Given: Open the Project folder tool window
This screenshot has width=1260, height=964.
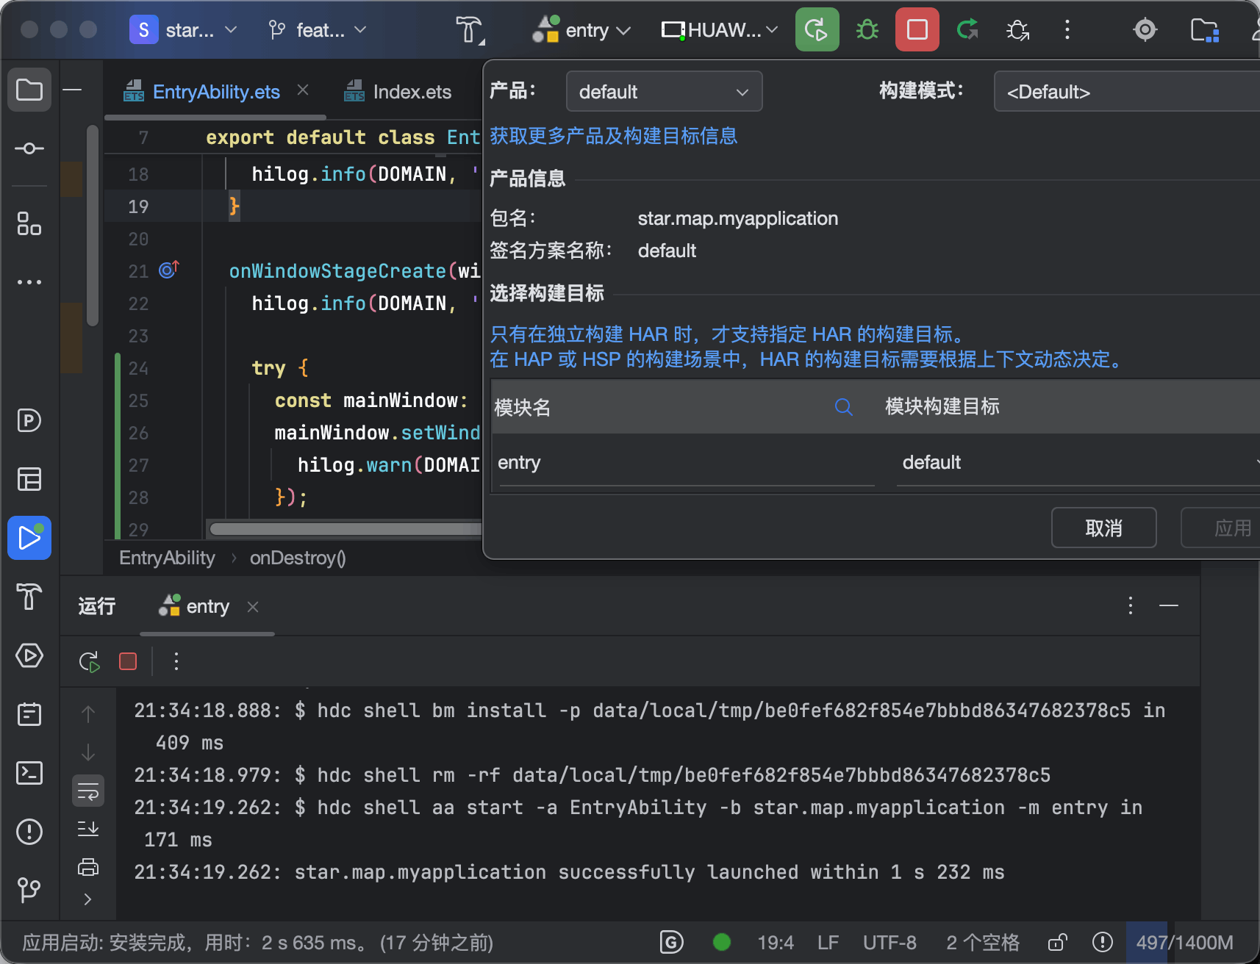Looking at the screenshot, I should coord(29,90).
